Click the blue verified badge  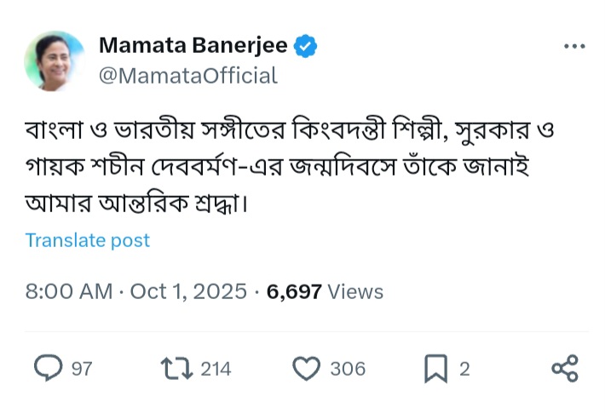click(306, 45)
